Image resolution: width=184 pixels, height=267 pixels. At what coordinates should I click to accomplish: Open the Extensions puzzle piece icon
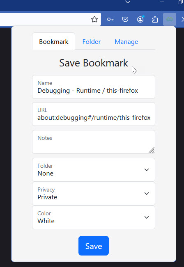point(155,19)
